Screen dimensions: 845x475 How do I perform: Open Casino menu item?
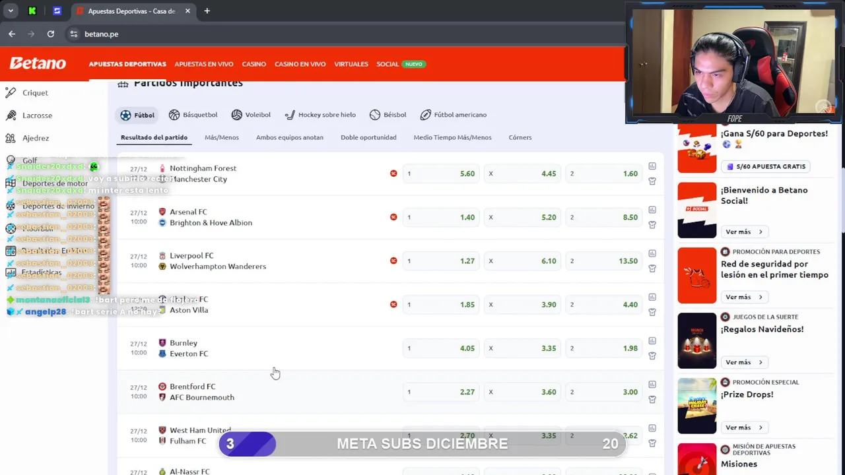pyautogui.click(x=254, y=64)
